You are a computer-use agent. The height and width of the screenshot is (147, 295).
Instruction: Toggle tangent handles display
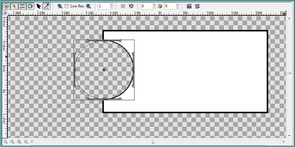(22, 6)
